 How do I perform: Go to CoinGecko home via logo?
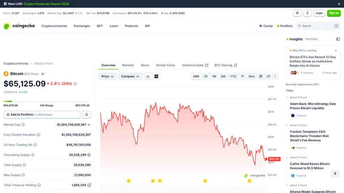click(19, 26)
